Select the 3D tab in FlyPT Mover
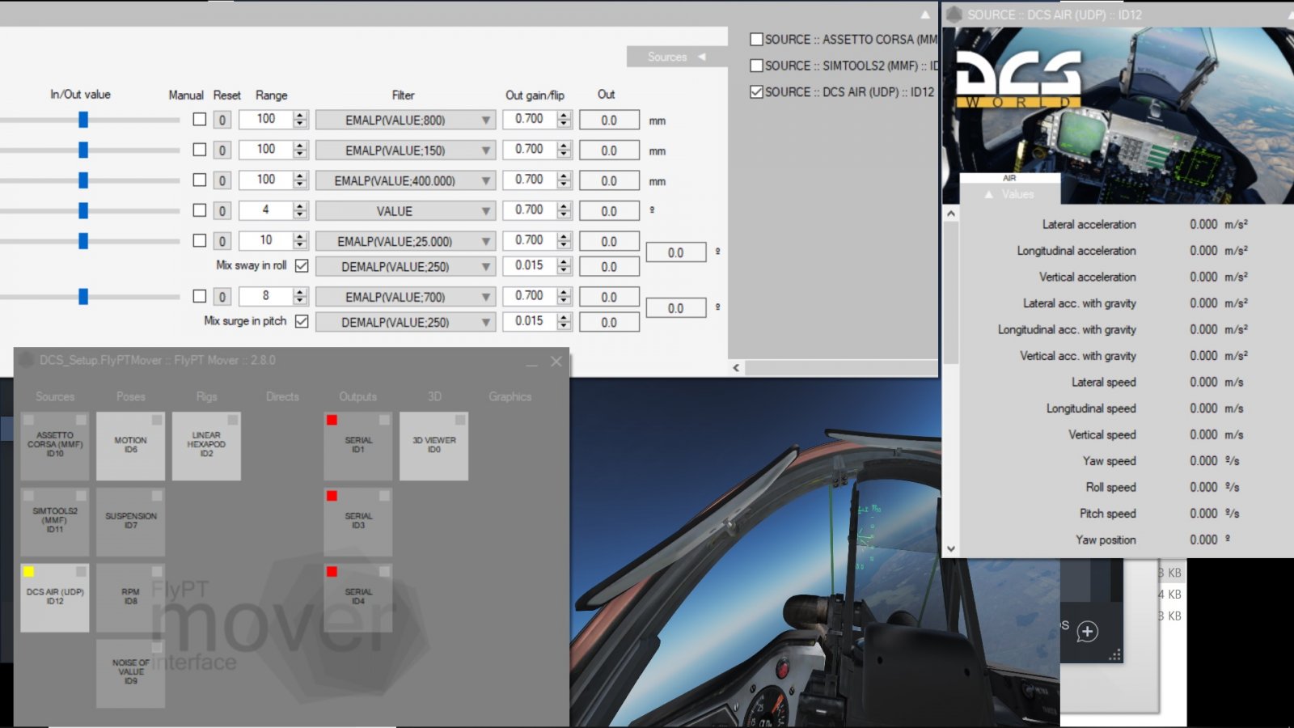Viewport: 1294px width, 728px height. click(434, 397)
